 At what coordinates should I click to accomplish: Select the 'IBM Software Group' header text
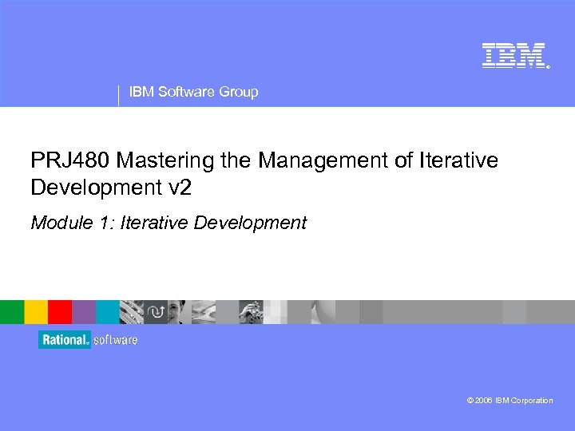click(193, 92)
